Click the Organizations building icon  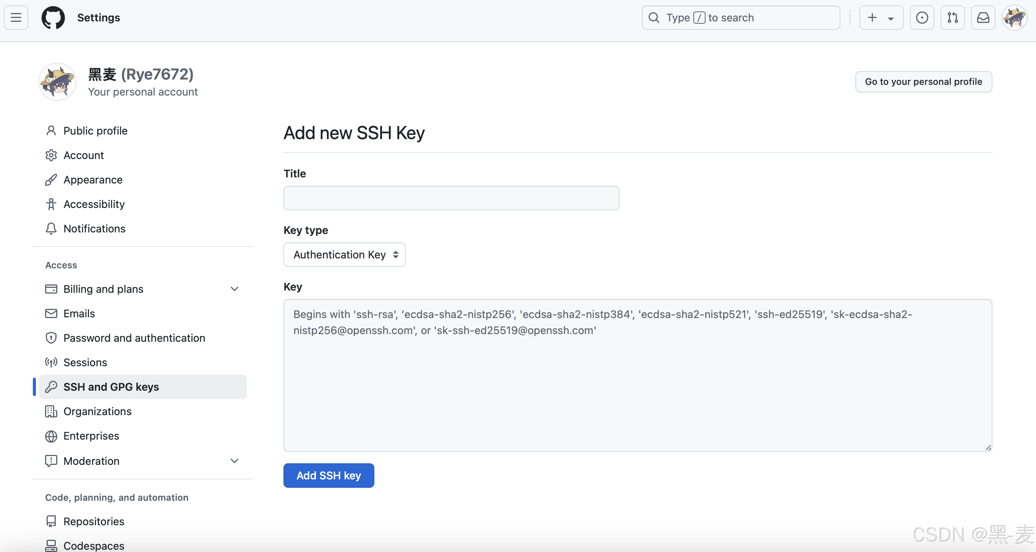51,411
